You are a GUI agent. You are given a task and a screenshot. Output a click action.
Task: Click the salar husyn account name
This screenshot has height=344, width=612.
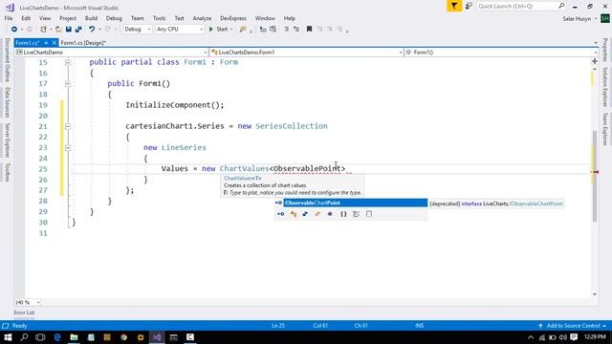tap(577, 19)
